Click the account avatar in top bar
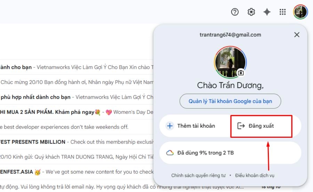This screenshot has width=313, height=192. pos(300,12)
